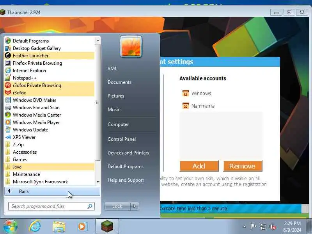Open the Windows Media Player icon in the programs list
Image resolution: width=312 pixels, height=234 pixels.
8,122
